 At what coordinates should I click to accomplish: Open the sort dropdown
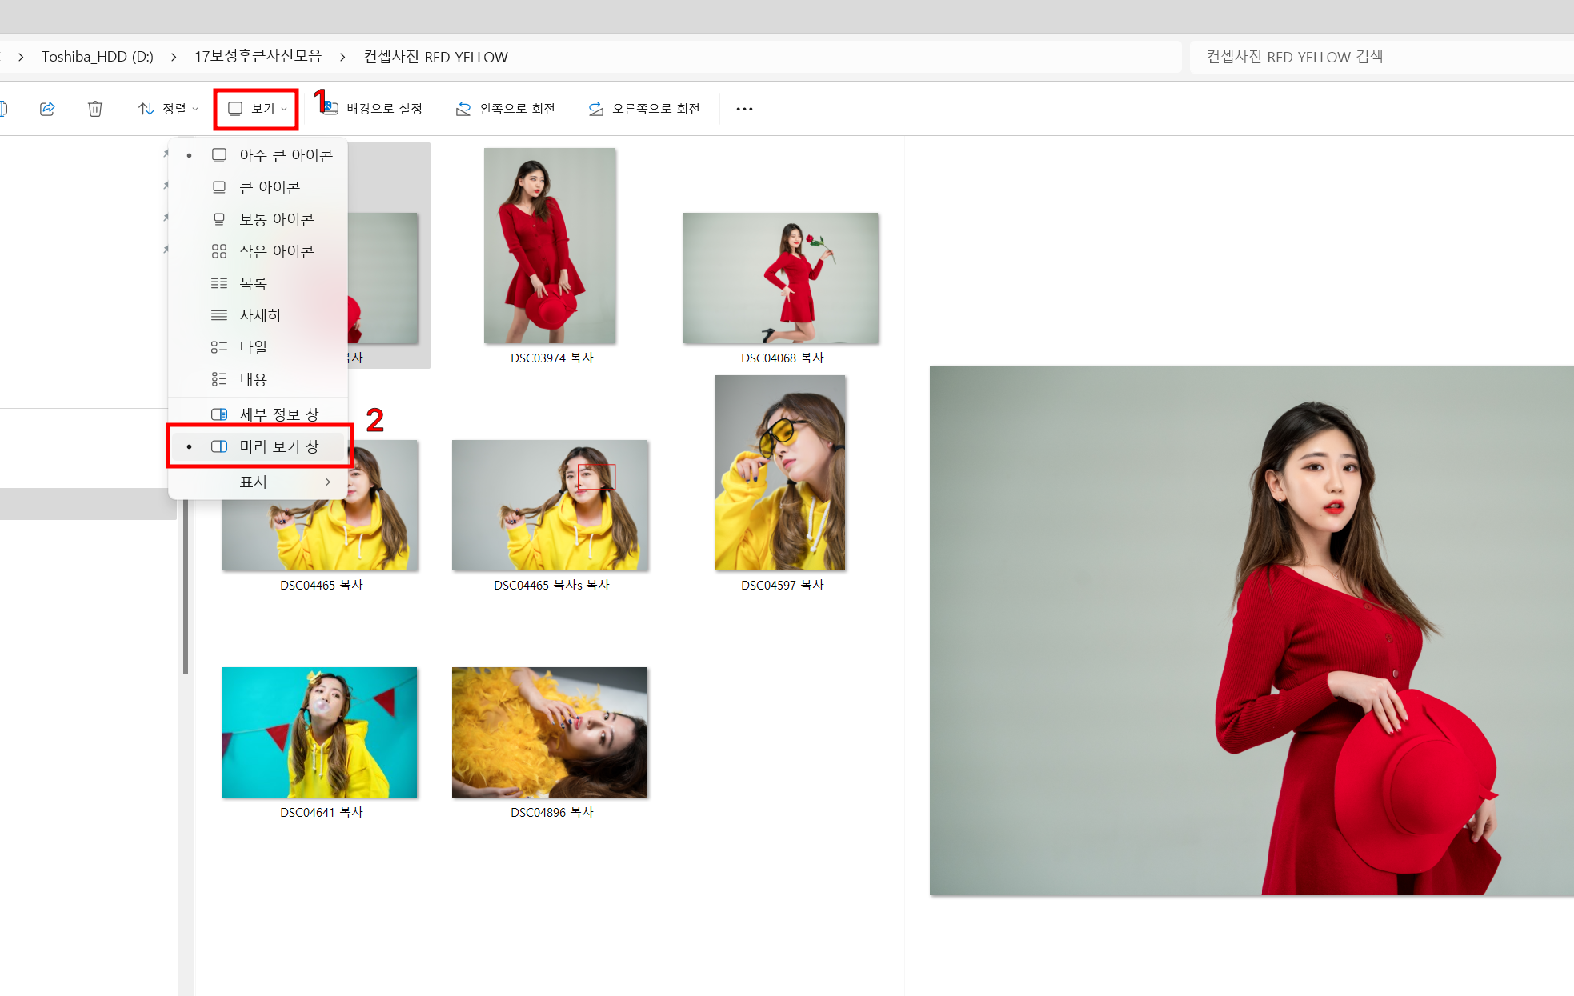(x=168, y=109)
